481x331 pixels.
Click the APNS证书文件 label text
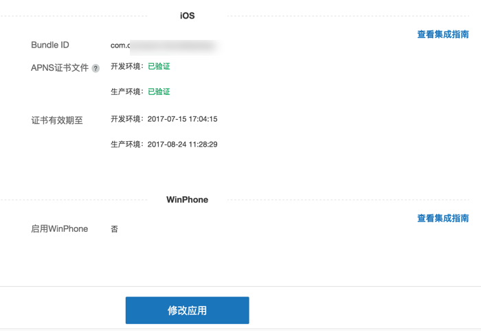[60, 67]
